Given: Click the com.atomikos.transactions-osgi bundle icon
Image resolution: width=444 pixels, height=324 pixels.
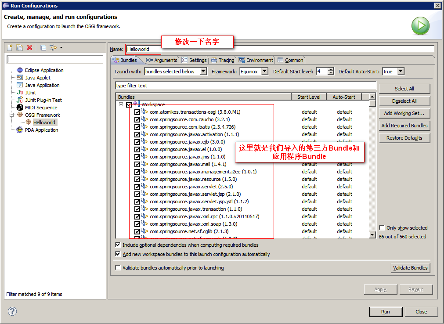Looking at the screenshot, I should pos(144,112).
